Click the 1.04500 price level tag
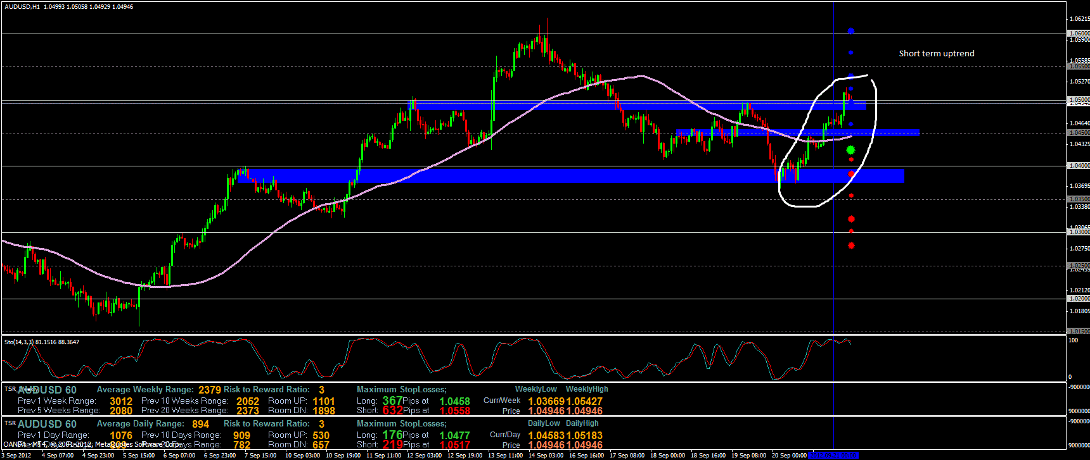This screenshot has width=1090, height=460. click(x=1079, y=133)
